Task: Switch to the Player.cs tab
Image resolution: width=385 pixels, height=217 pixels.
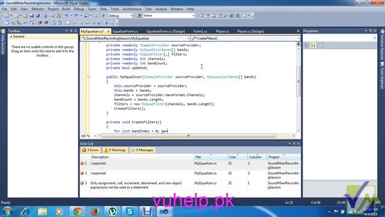Action: coord(222,31)
